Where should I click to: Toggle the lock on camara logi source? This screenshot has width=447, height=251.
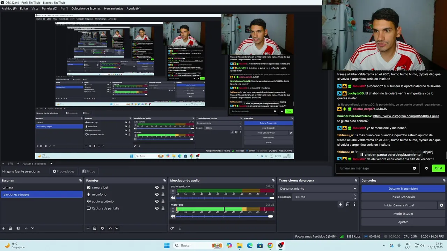163,187
